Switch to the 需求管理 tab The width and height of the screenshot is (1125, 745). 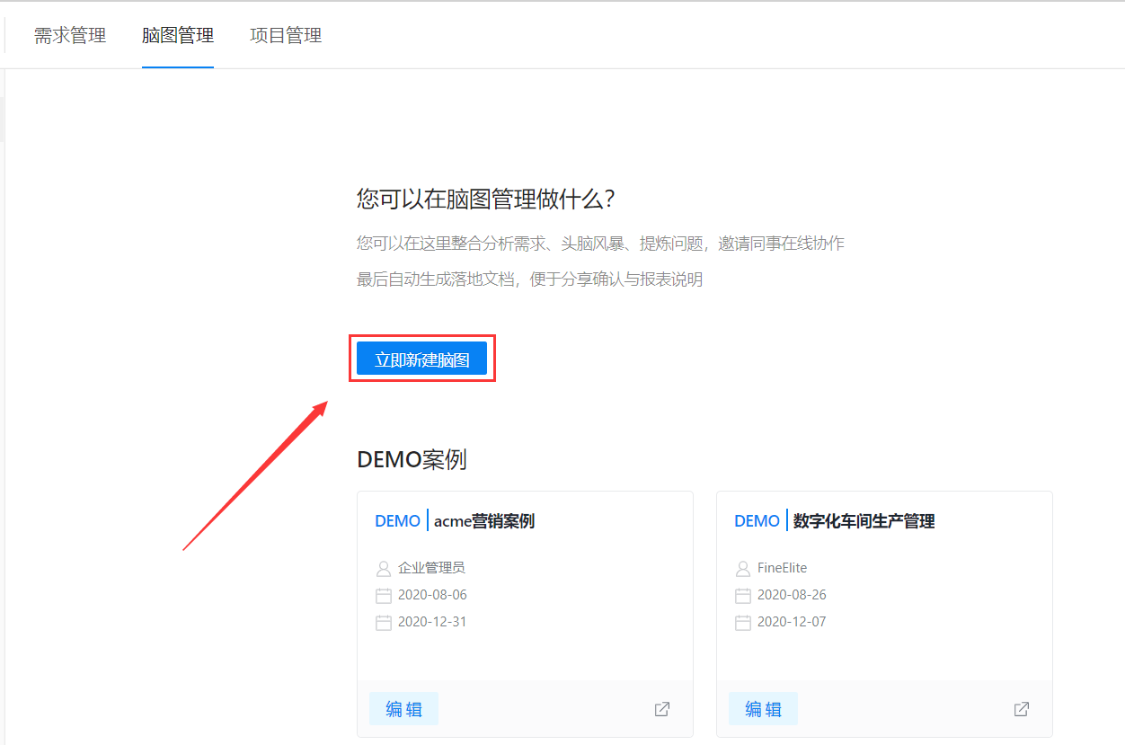70,36
